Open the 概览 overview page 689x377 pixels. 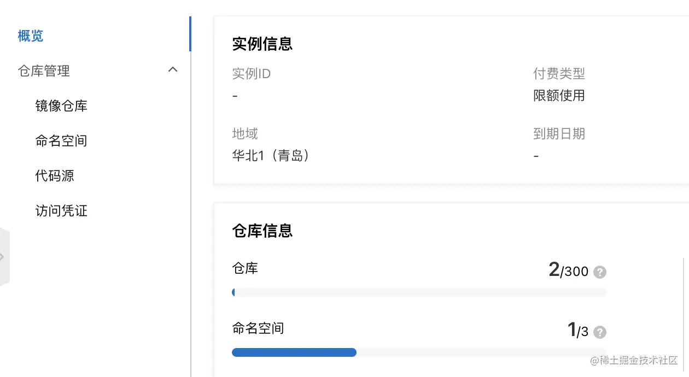31,36
